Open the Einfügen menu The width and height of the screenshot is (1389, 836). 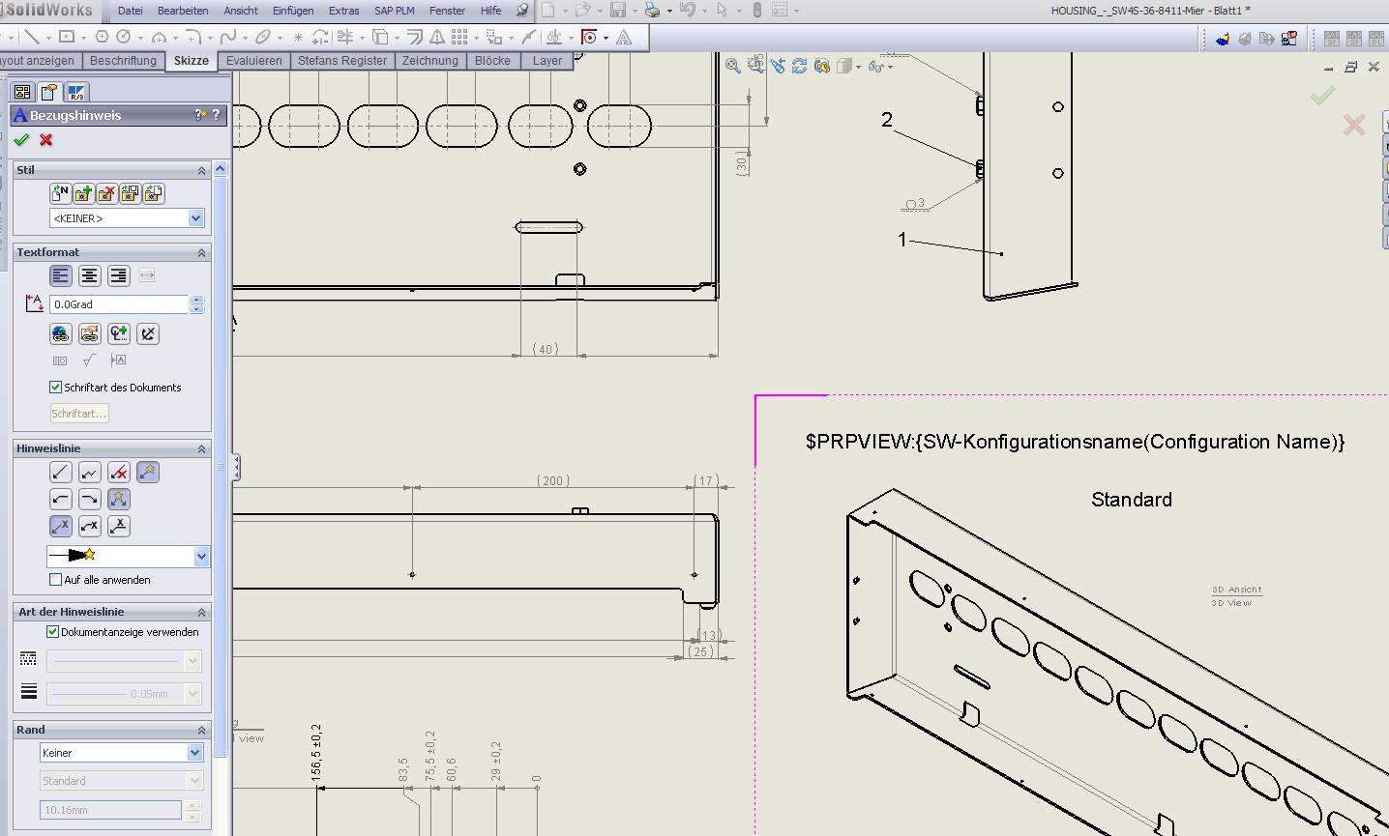(x=293, y=11)
